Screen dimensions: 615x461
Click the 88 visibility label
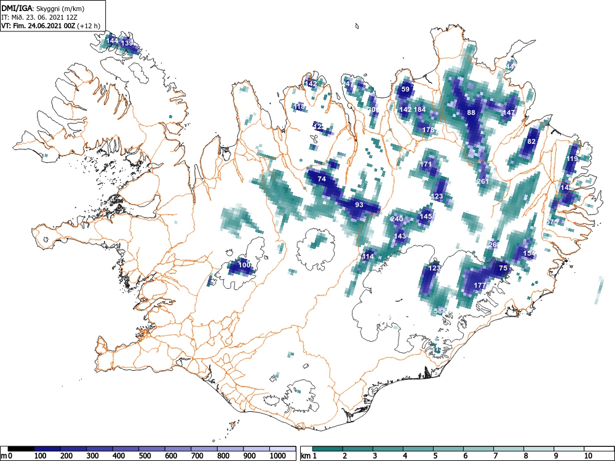point(471,112)
